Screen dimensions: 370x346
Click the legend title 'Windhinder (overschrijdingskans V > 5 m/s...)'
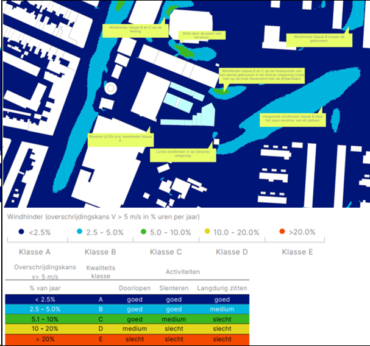(104, 217)
